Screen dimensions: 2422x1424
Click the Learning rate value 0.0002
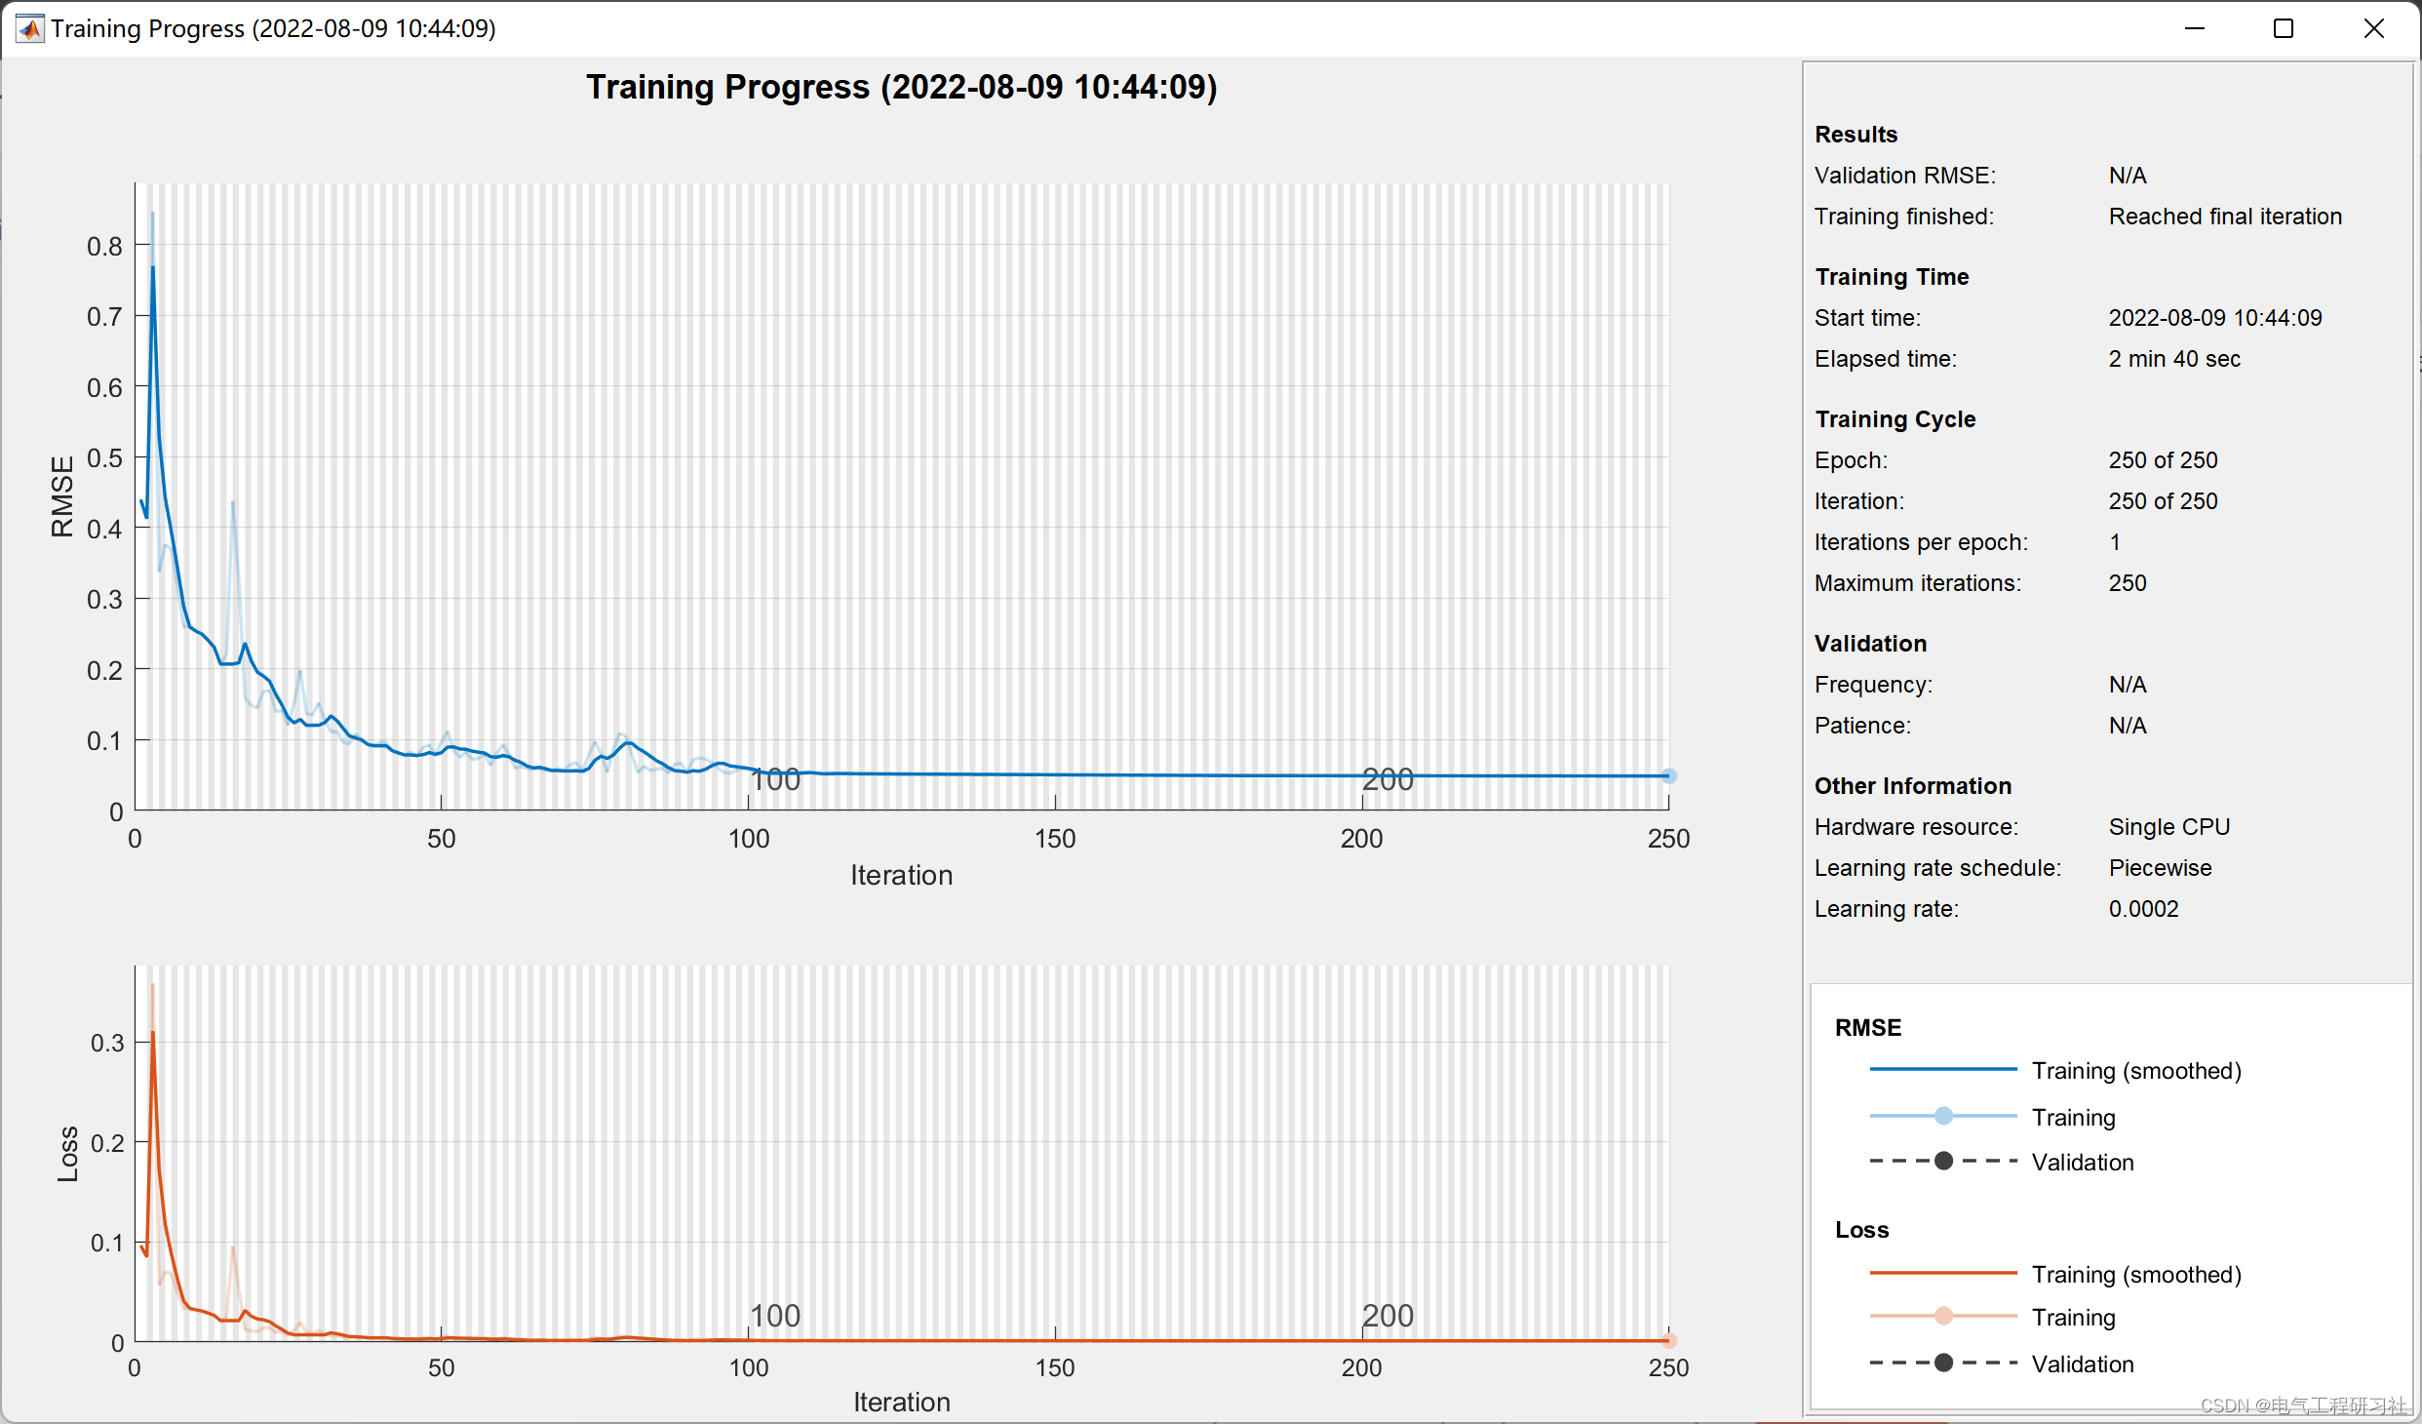coord(2143,909)
